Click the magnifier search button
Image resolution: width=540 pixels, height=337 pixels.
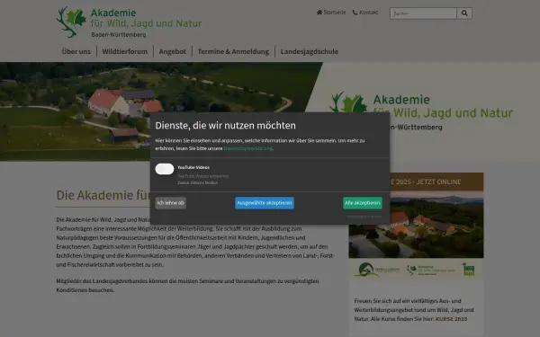pyautogui.click(x=464, y=13)
